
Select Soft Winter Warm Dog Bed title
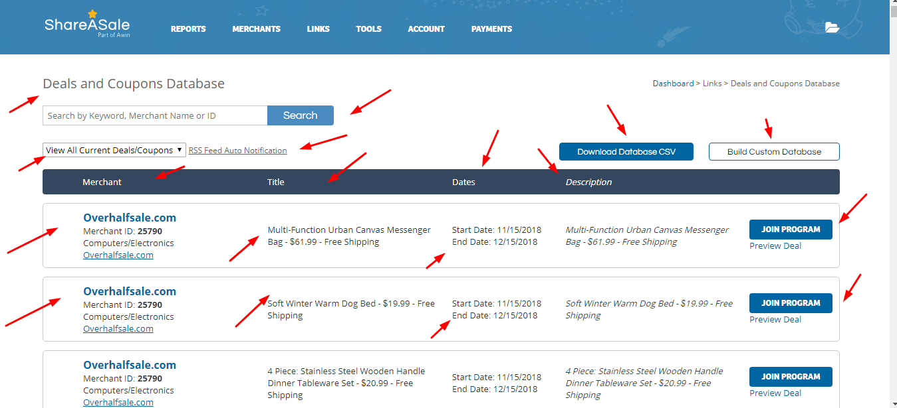click(x=351, y=310)
